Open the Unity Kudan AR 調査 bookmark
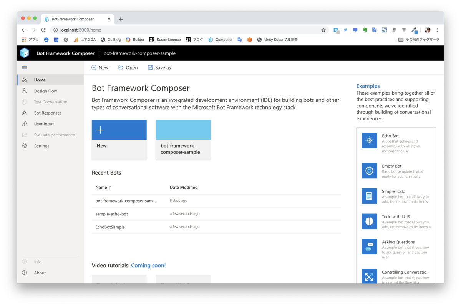Screen dimensions: 461x306 click(277, 40)
